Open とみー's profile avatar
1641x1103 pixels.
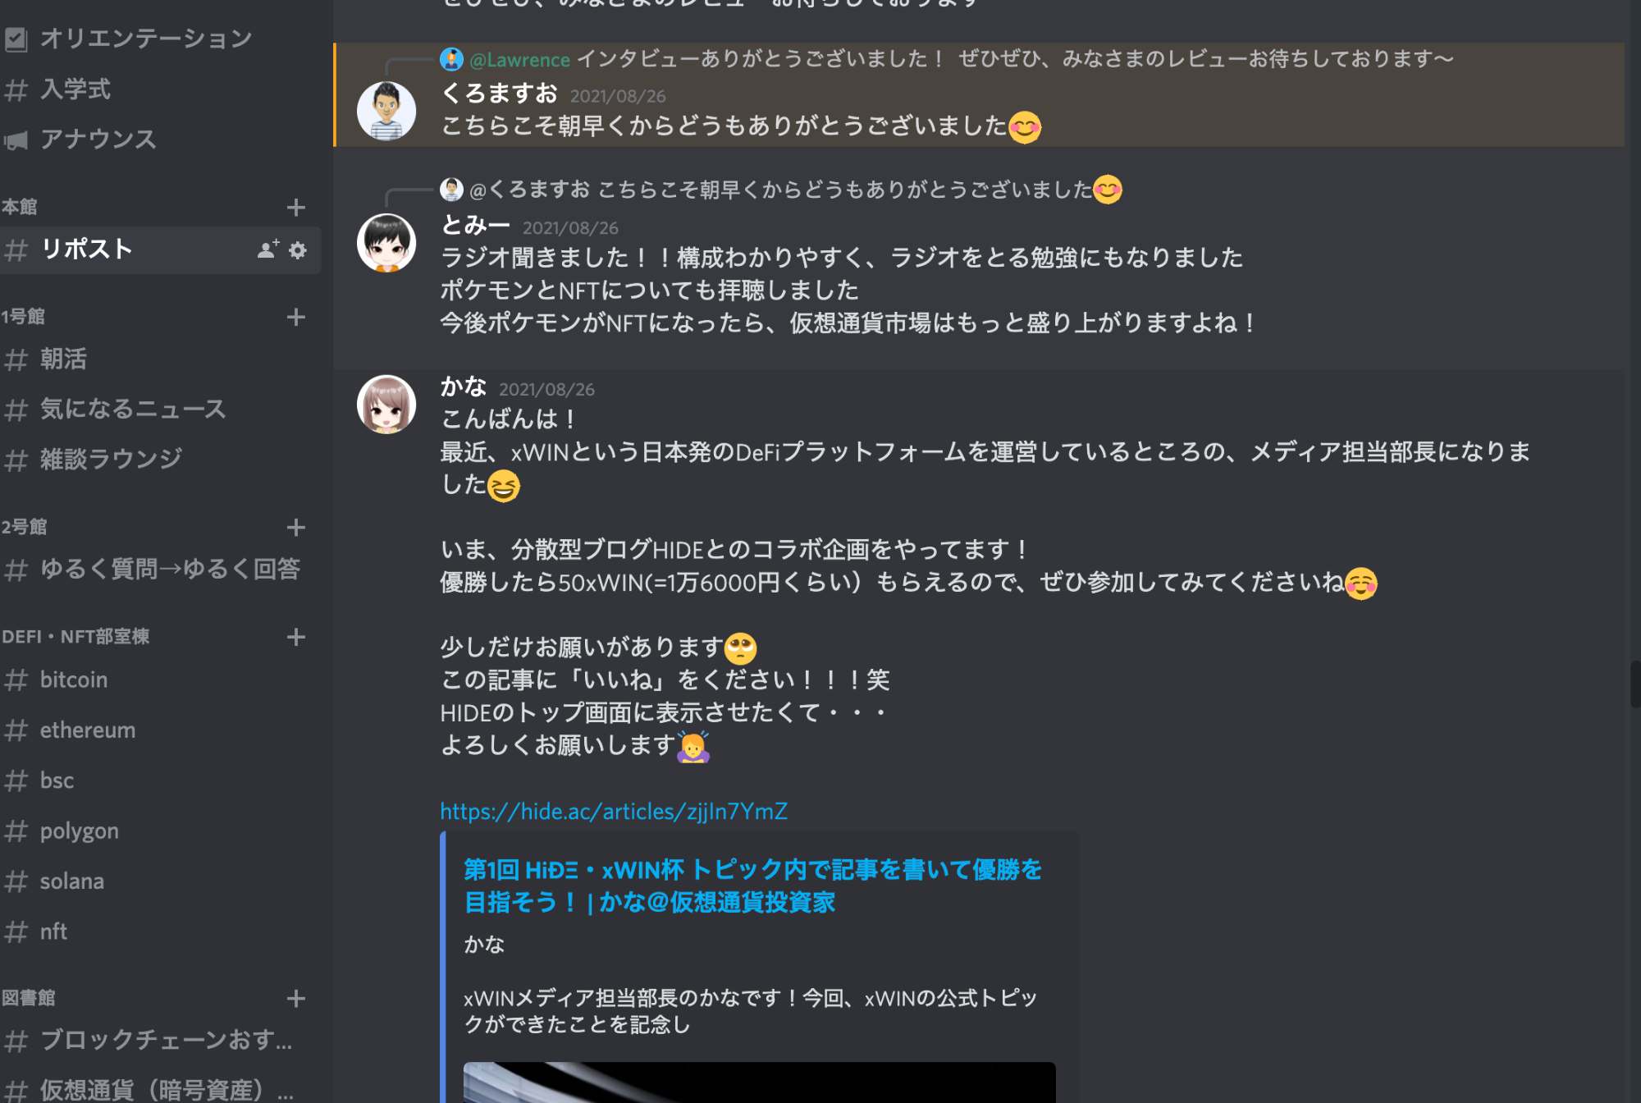(386, 243)
